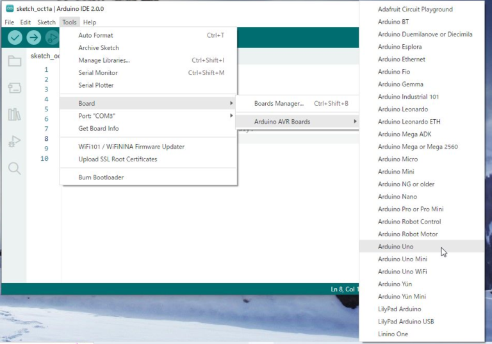Select Arduino Uno Mini board
The width and height of the screenshot is (492, 344).
(422, 259)
